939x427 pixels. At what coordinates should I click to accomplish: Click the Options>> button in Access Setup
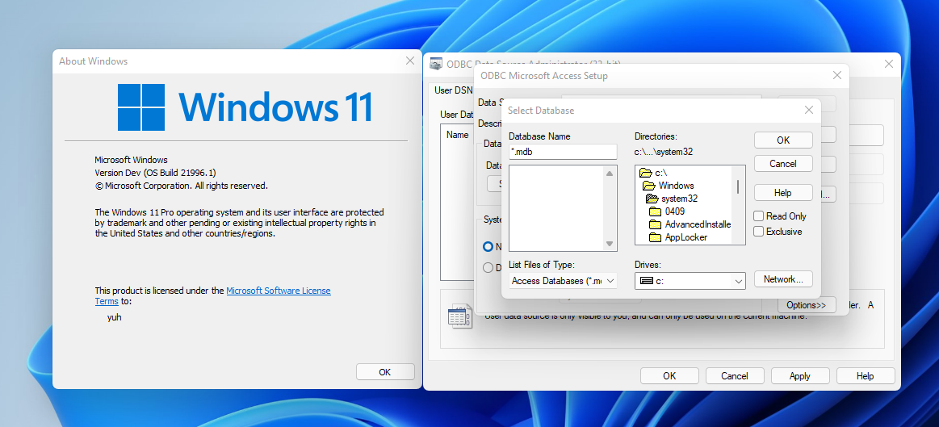[x=807, y=305]
